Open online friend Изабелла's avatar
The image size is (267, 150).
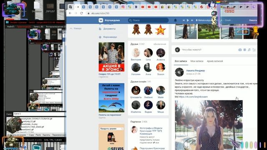[x=136, y=105]
